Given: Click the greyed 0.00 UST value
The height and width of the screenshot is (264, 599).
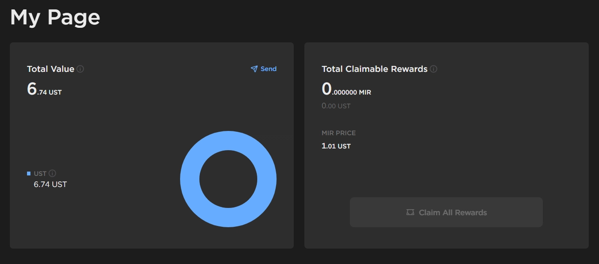Looking at the screenshot, I should click(x=336, y=106).
